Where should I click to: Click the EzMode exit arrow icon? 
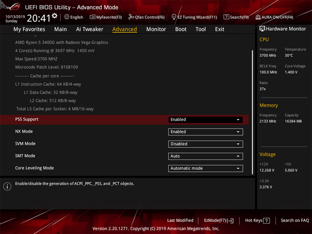point(231,221)
